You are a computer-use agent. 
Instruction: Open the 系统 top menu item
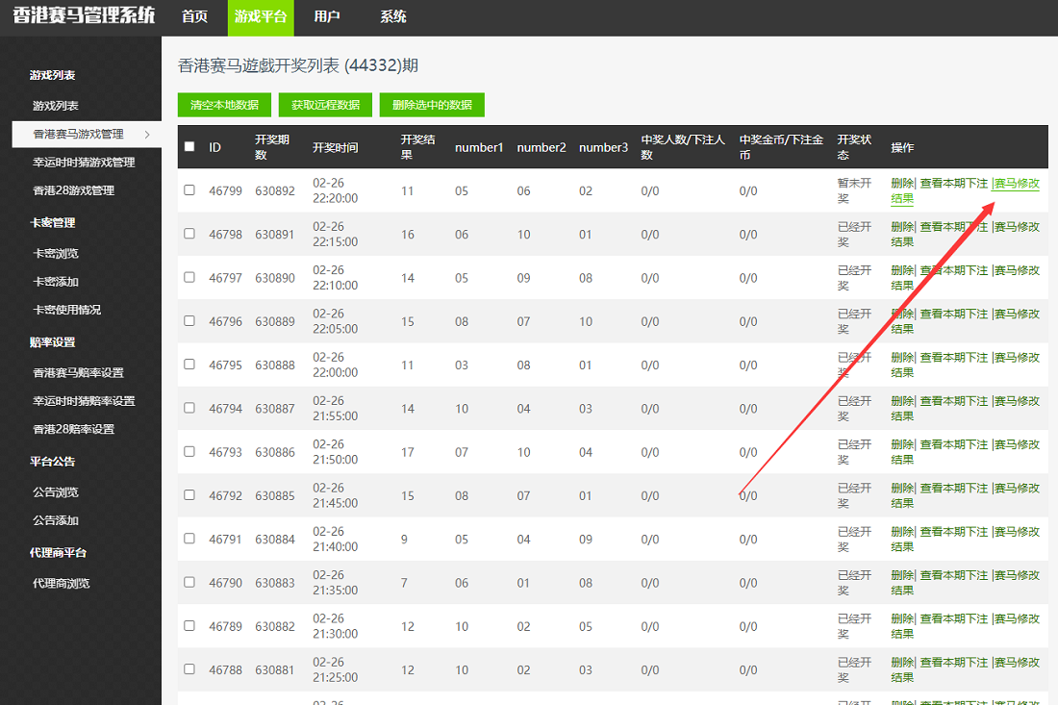(x=392, y=17)
